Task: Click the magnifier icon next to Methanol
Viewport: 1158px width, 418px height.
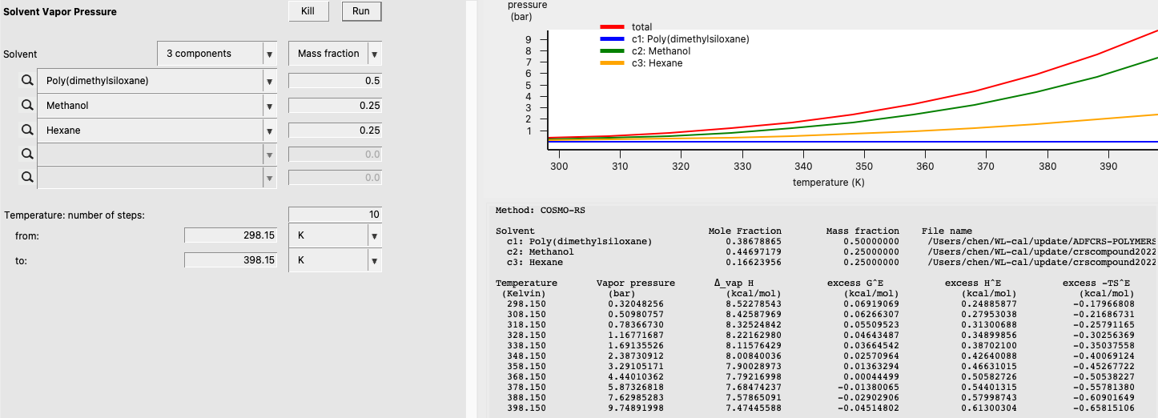Action: [26, 105]
